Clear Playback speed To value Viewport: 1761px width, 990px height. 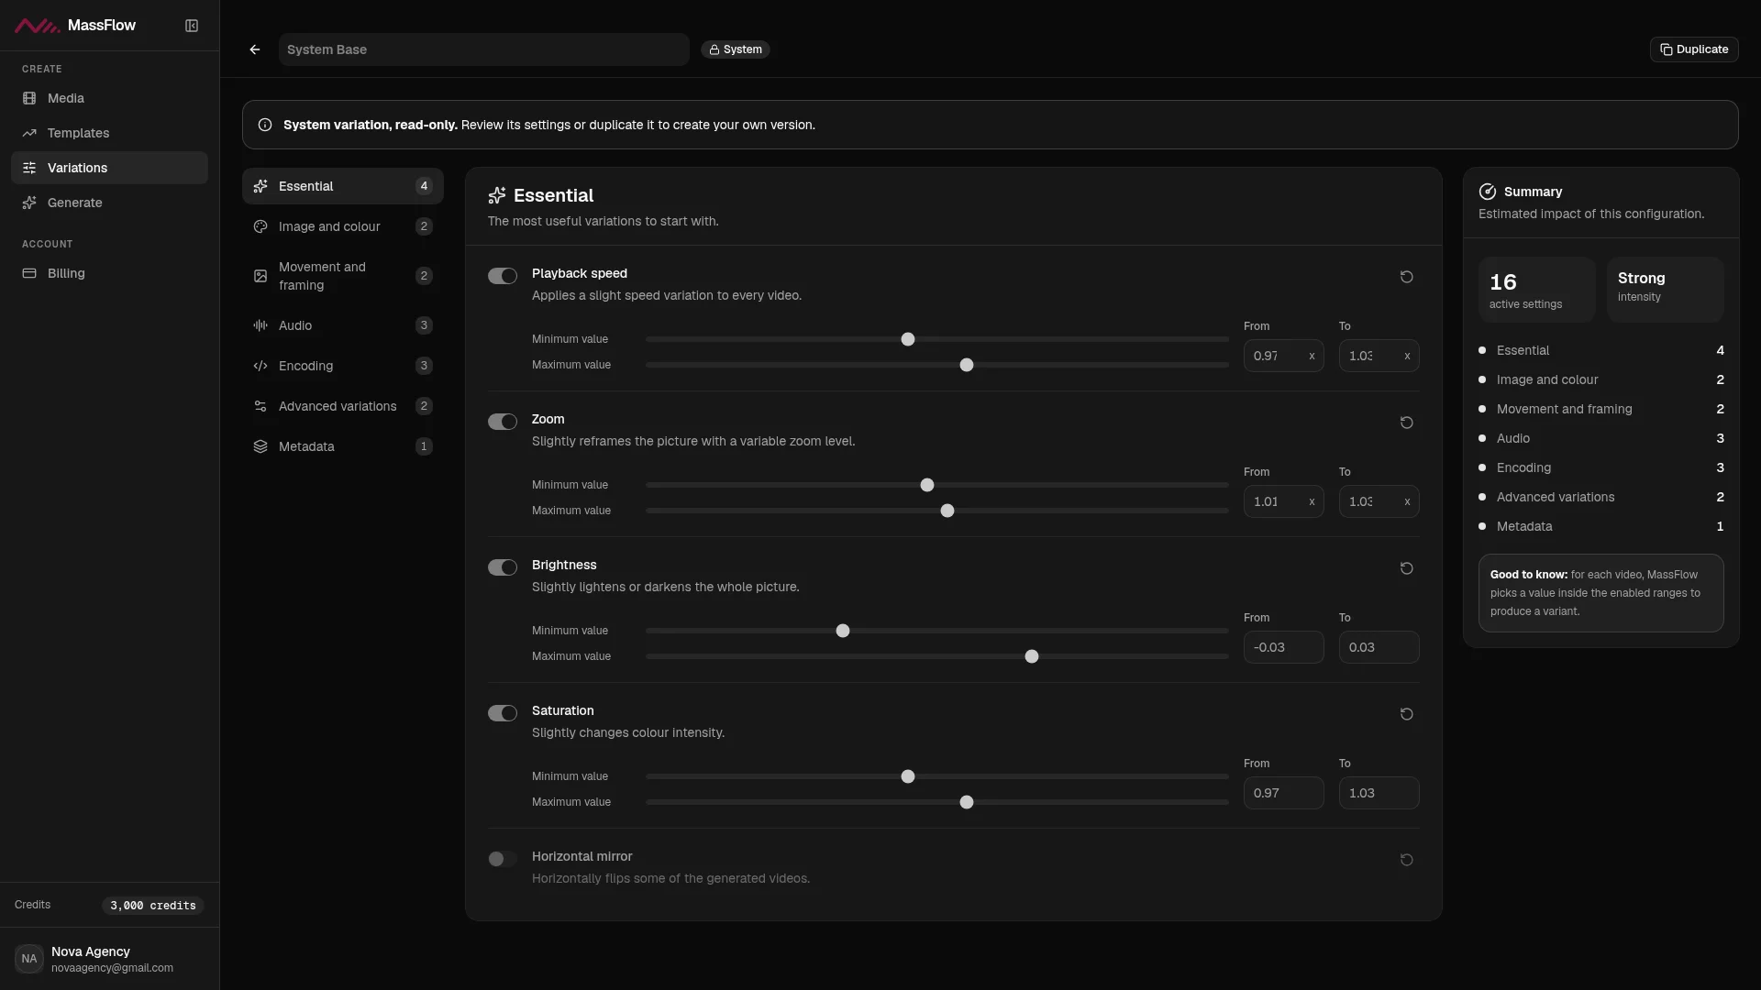point(1407,356)
